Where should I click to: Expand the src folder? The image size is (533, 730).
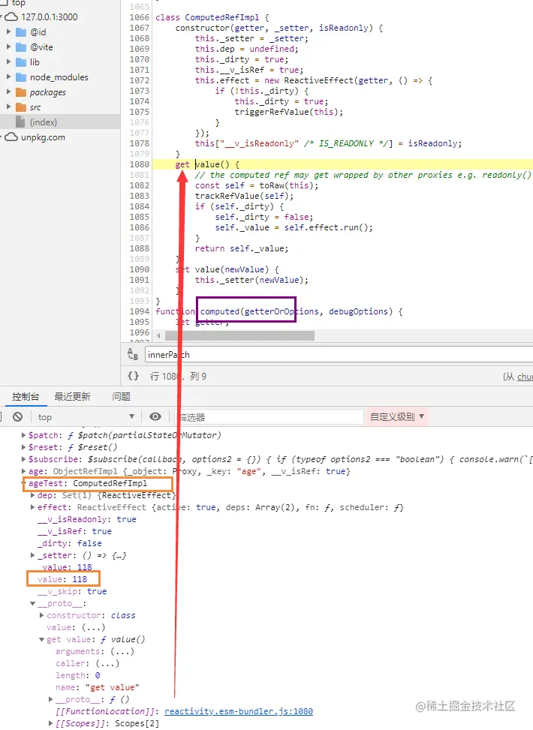click(x=8, y=107)
